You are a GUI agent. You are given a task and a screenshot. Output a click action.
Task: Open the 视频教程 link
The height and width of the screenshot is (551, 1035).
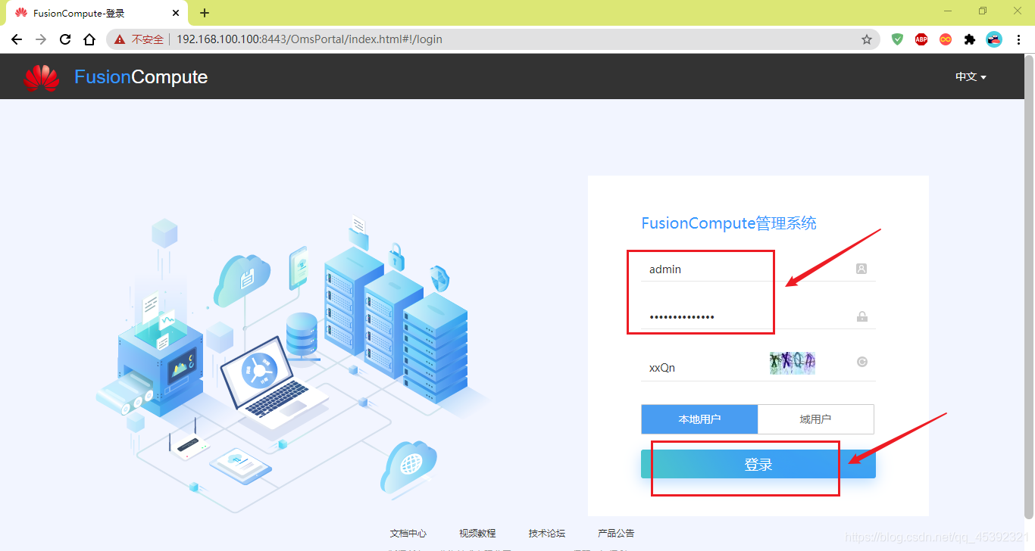(x=477, y=534)
